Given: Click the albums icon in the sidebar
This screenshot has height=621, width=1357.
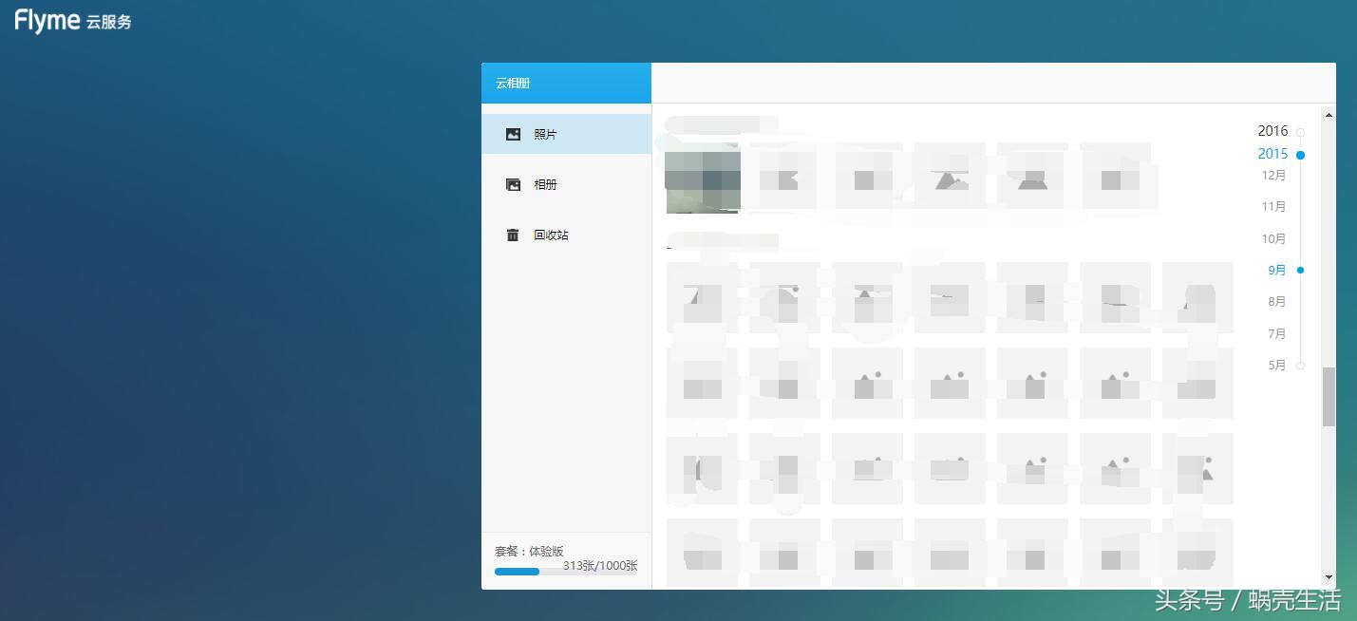Looking at the screenshot, I should tap(513, 185).
